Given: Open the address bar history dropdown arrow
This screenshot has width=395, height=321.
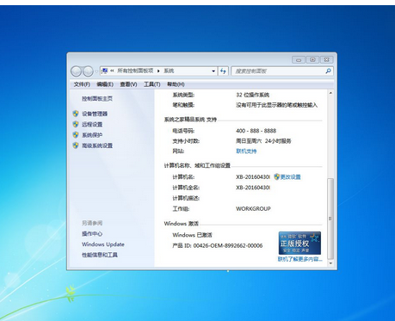Looking at the screenshot, I should 213,71.
